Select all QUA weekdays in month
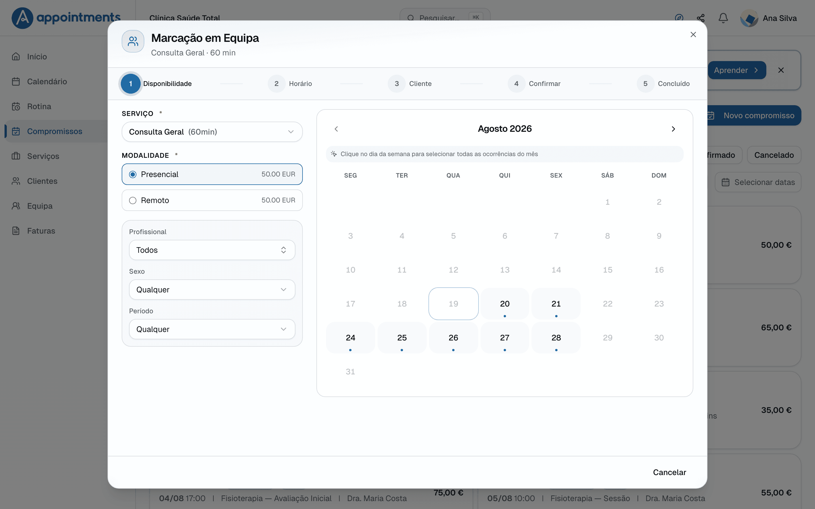The height and width of the screenshot is (509, 815). tap(453, 175)
